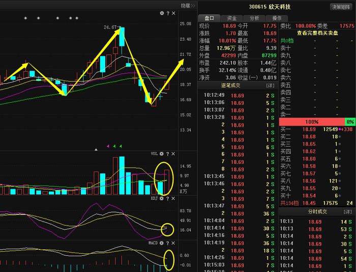Click the 涨幅 10.01% value

pyautogui.click(x=227, y=41)
